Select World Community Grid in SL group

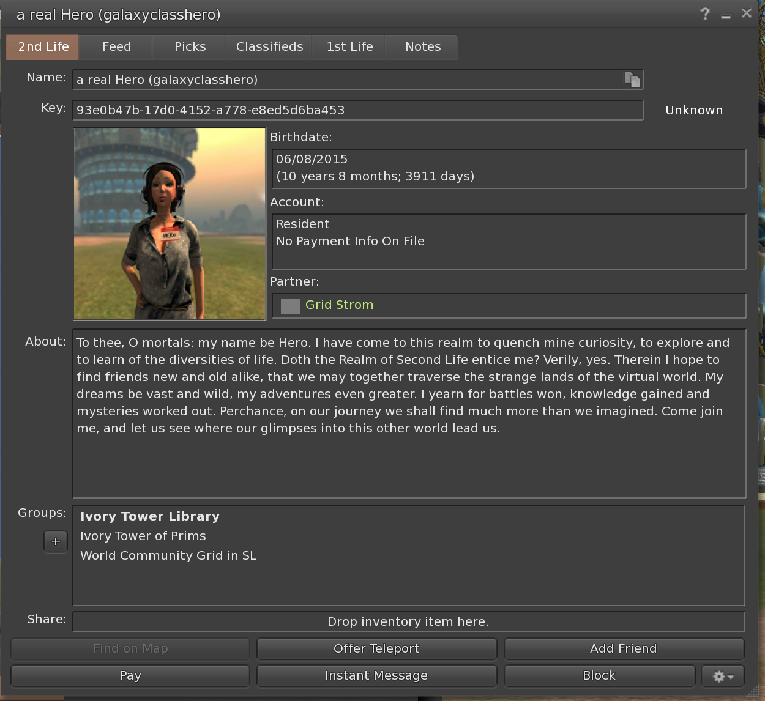tap(168, 556)
